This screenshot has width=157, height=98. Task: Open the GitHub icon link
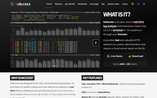[132, 4]
